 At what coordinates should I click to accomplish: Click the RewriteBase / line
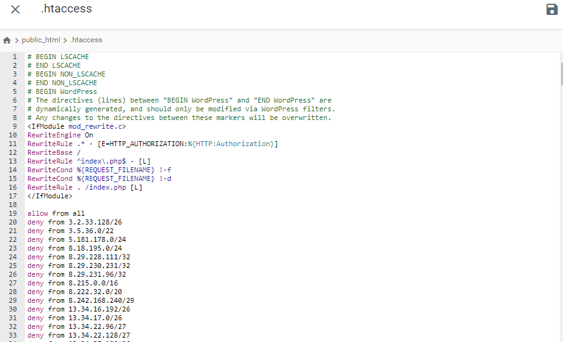54,152
